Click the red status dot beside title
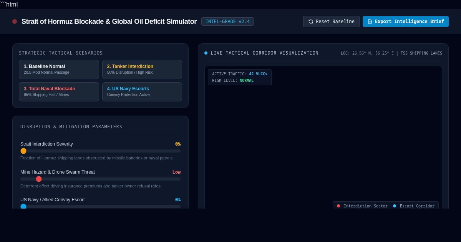 tap(15, 22)
